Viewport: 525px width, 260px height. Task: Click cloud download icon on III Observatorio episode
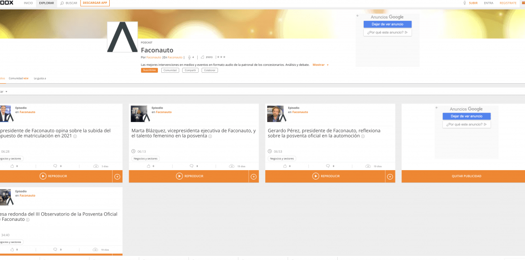(96, 250)
